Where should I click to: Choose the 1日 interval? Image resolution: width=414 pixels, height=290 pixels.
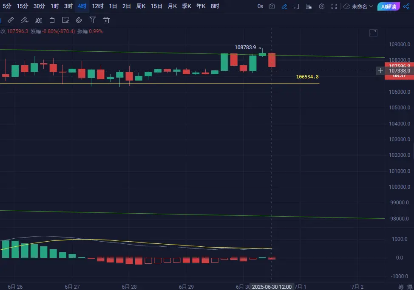[x=113, y=6]
